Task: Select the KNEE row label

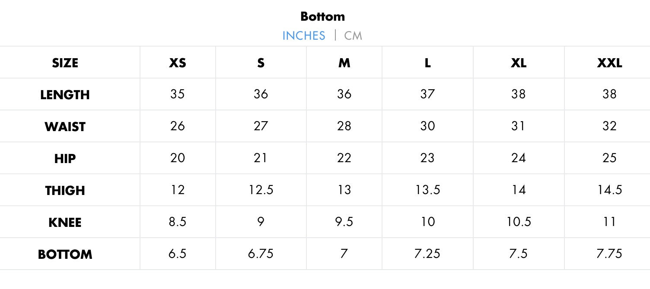Action: (65, 223)
